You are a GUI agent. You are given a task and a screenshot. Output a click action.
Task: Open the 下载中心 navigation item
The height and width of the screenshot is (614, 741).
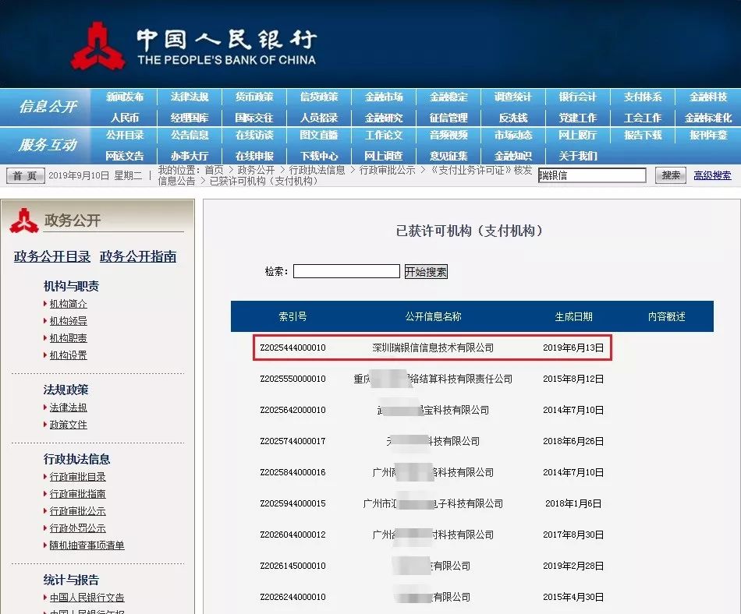coord(319,156)
